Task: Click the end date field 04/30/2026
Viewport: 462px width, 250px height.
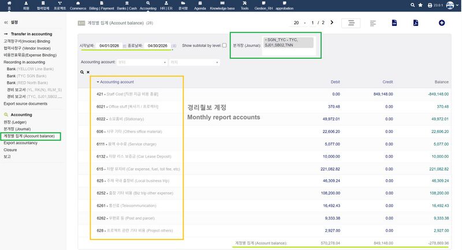Action: [157, 46]
